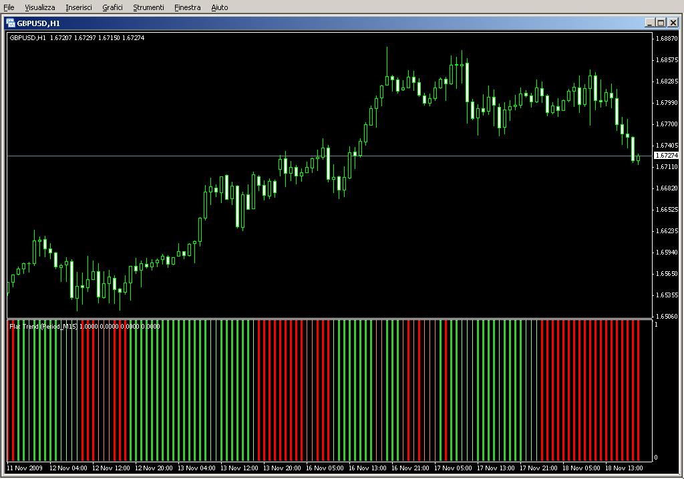Open the Strumenti menu

point(148,7)
